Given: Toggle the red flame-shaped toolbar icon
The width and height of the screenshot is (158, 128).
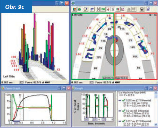Looking at the screenshot, I should coord(108,9).
